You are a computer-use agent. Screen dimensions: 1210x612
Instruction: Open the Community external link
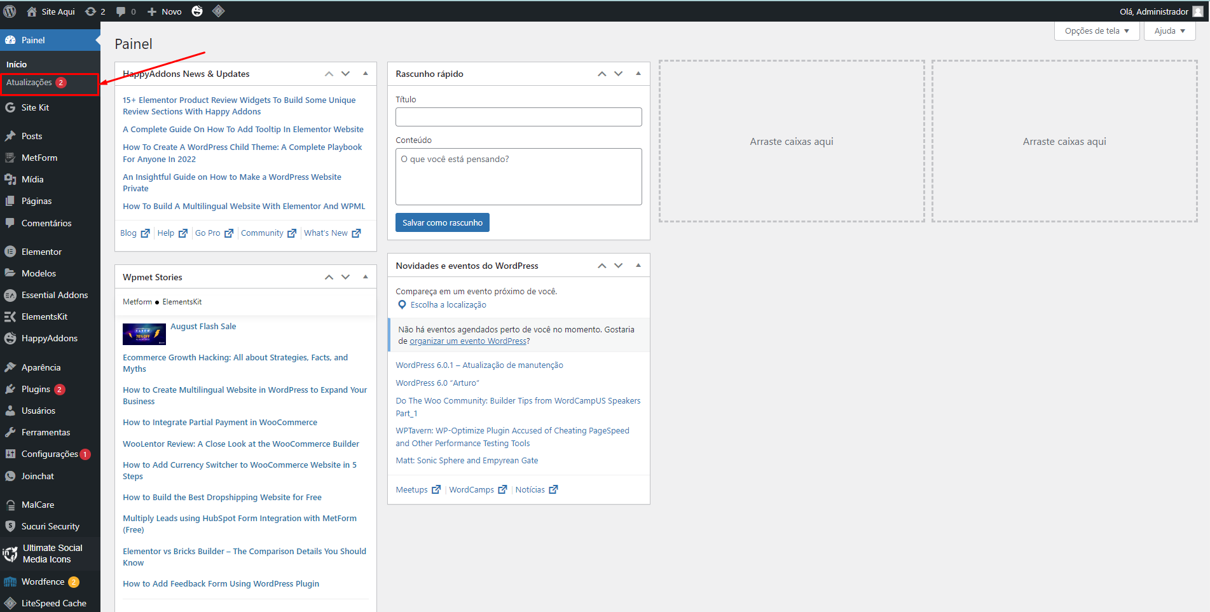point(268,233)
